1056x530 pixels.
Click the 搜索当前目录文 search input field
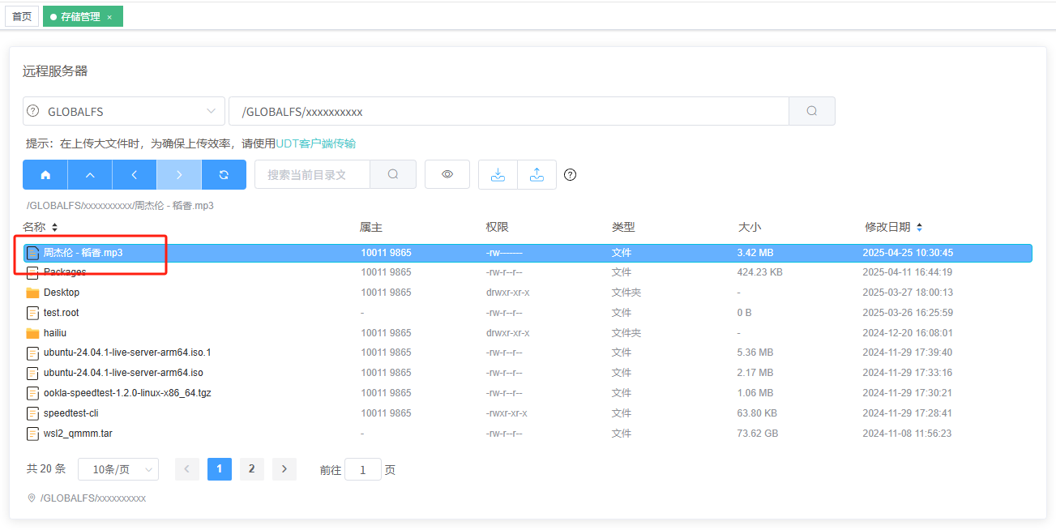tap(312, 175)
